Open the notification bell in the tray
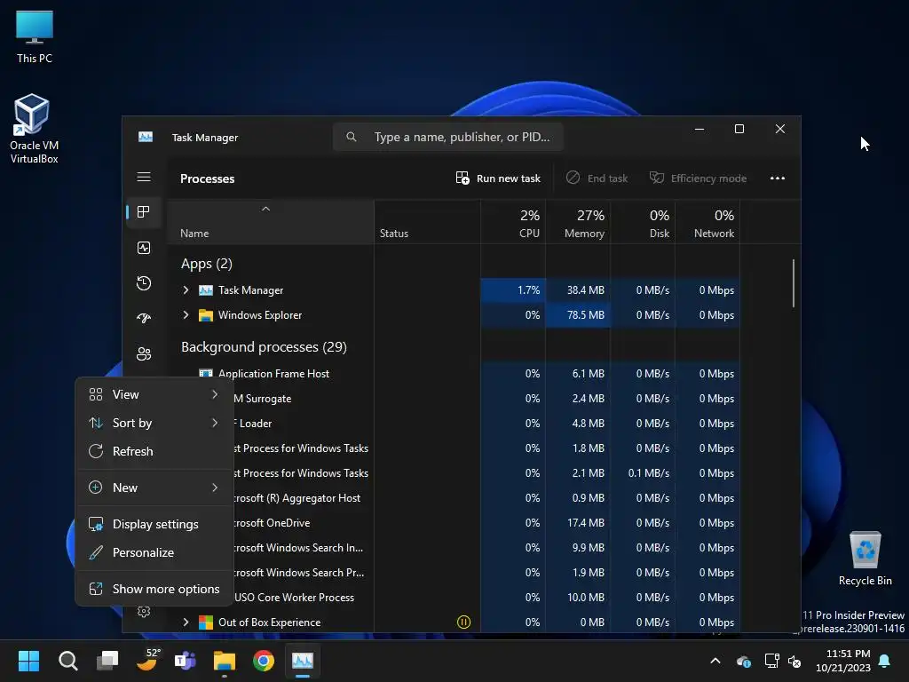Image resolution: width=909 pixels, height=682 pixels. [885, 661]
